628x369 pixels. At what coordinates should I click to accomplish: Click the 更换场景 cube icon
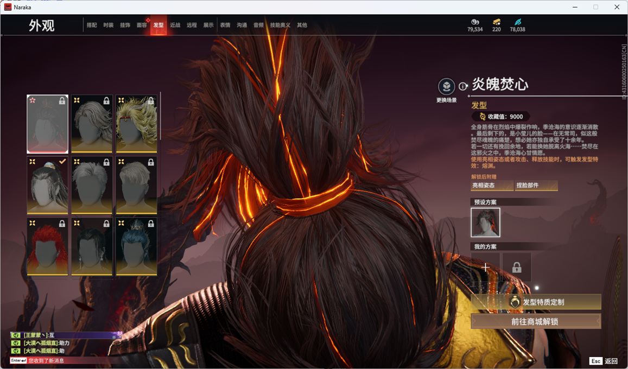(446, 86)
